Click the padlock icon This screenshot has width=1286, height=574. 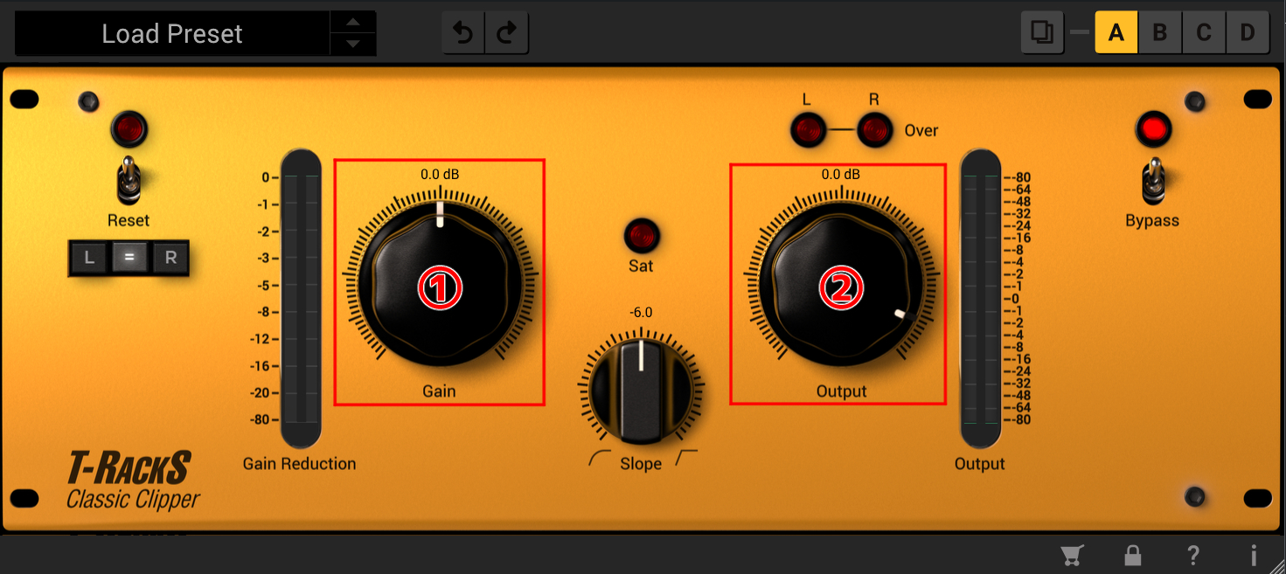1132,556
